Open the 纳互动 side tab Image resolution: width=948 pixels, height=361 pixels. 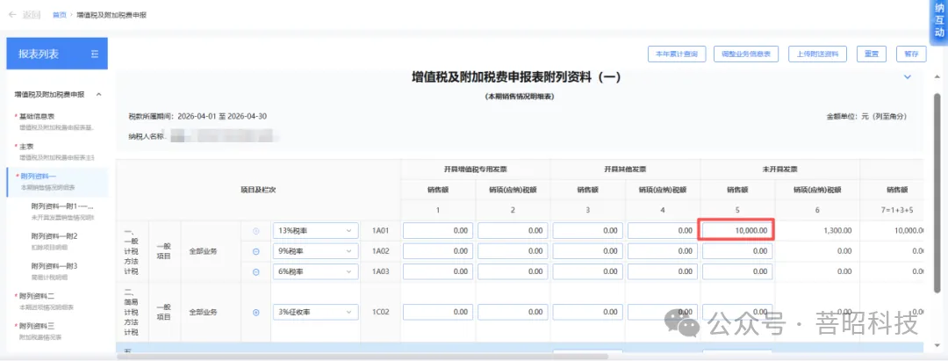click(x=938, y=22)
